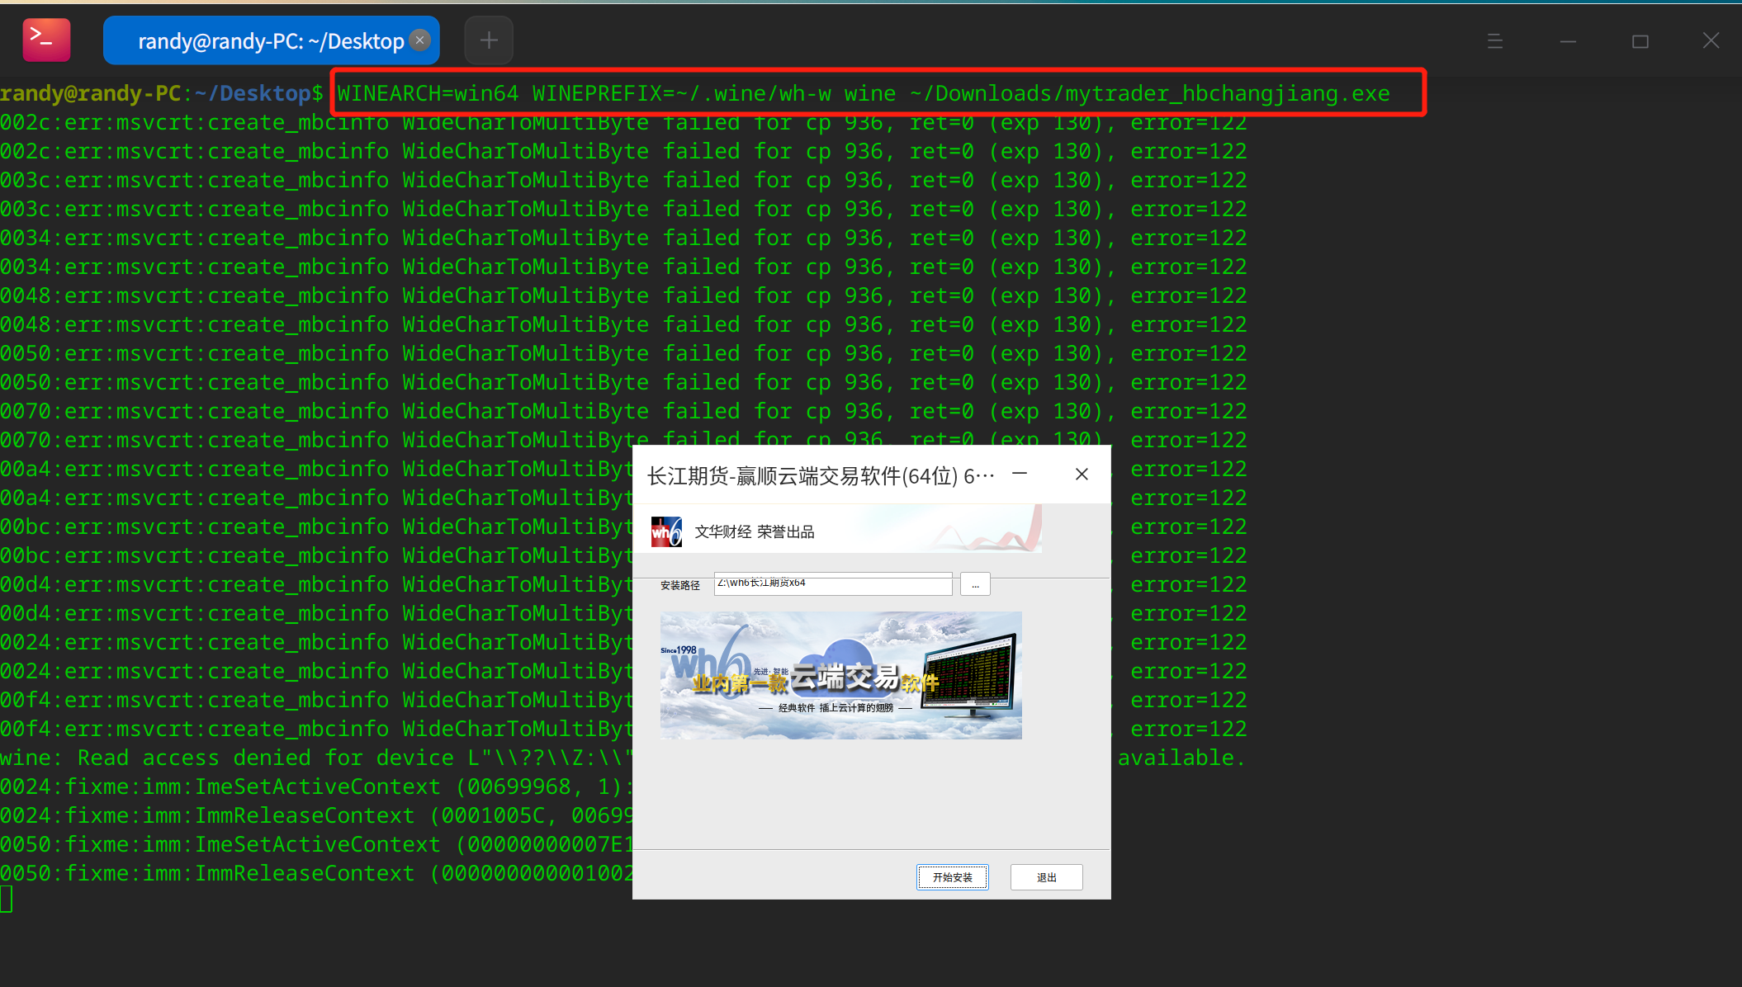Viewport: 1742px width, 987px height.
Task: Click the 云端交易 banner image
Action: [x=840, y=675]
